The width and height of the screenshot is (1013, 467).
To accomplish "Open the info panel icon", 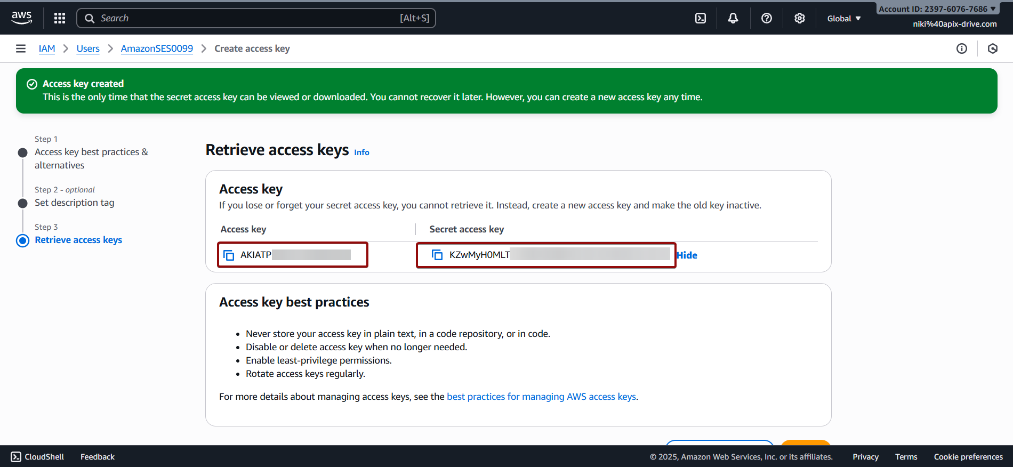I will tap(961, 49).
